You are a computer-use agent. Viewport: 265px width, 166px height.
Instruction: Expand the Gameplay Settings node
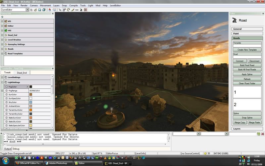coord(2,44)
